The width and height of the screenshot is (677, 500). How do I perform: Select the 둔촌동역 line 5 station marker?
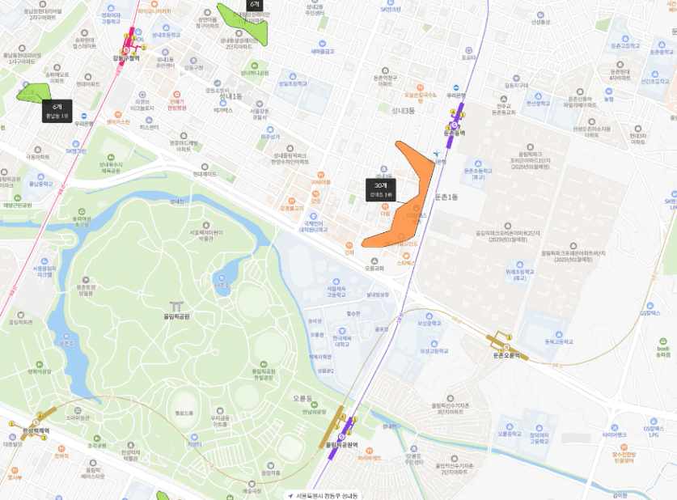[454, 125]
